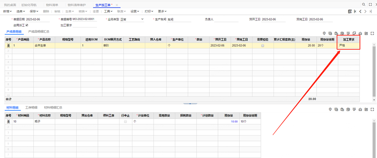
Task: Select the 产成品明细汇总 sub-tab
Action: 39,31
